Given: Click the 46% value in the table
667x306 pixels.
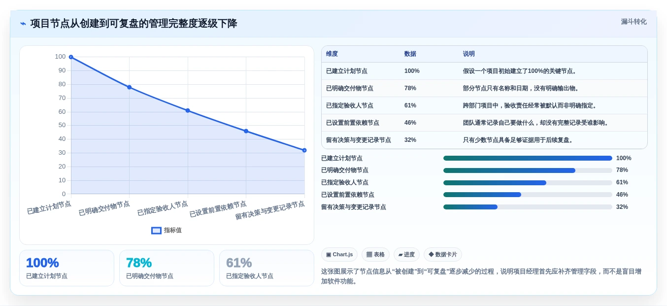Looking at the screenshot, I should click(410, 123).
